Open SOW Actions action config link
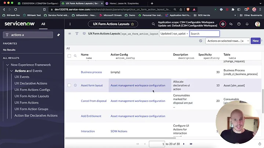 pyautogui.click(x=119, y=131)
